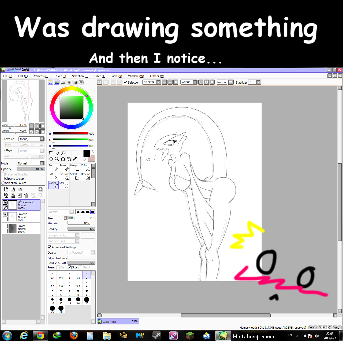Open Firefox from the taskbar
Screen dimensions: 343x341
coord(74,335)
